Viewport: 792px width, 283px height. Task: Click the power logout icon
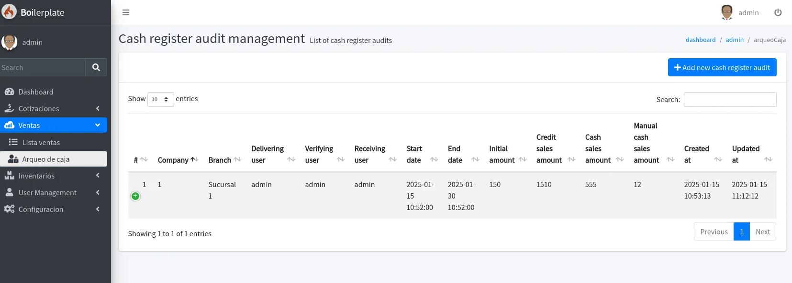click(778, 12)
